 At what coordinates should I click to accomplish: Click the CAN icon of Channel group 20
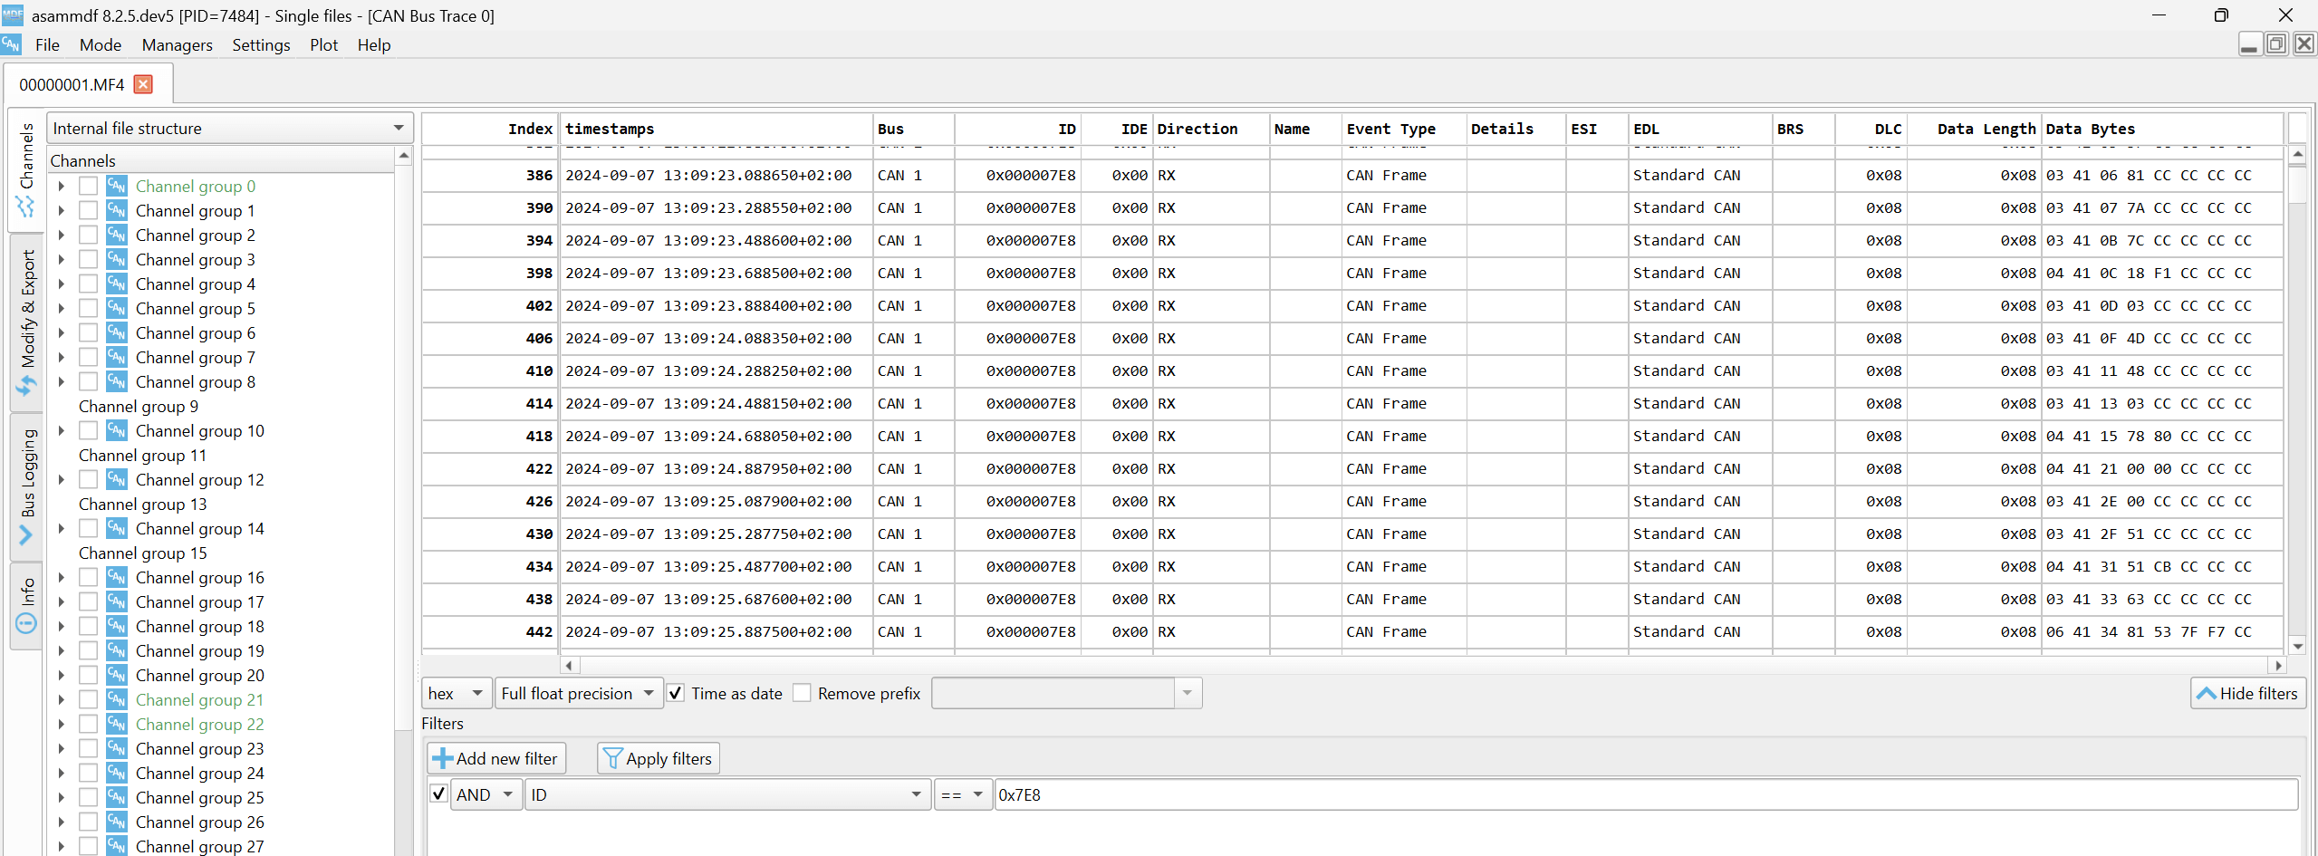[x=117, y=675]
